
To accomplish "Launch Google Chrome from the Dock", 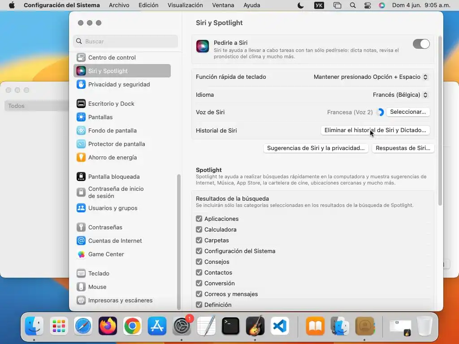I will (x=132, y=326).
